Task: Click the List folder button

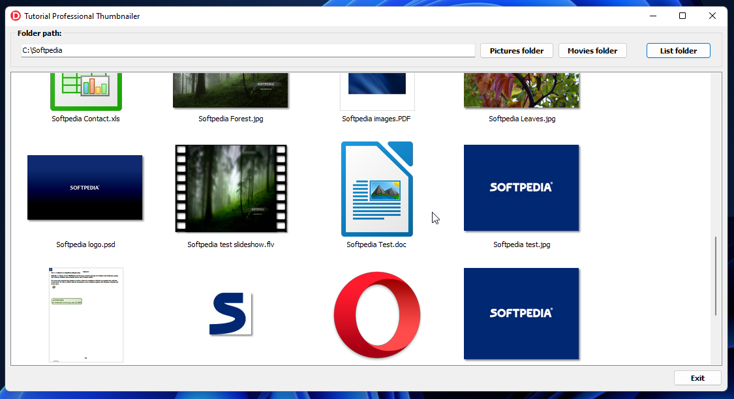Action: click(x=679, y=50)
